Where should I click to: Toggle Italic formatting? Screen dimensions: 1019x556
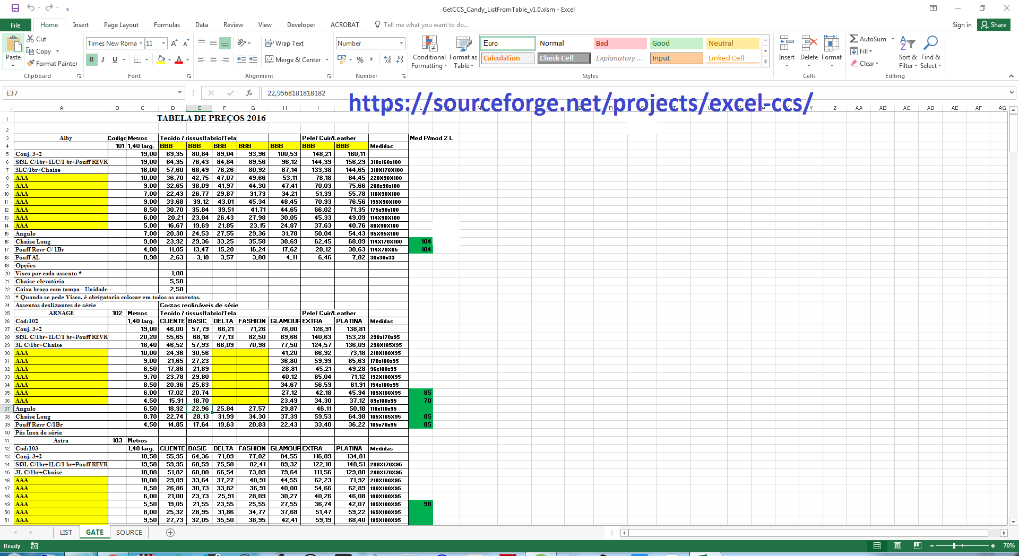(x=103, y=59)
